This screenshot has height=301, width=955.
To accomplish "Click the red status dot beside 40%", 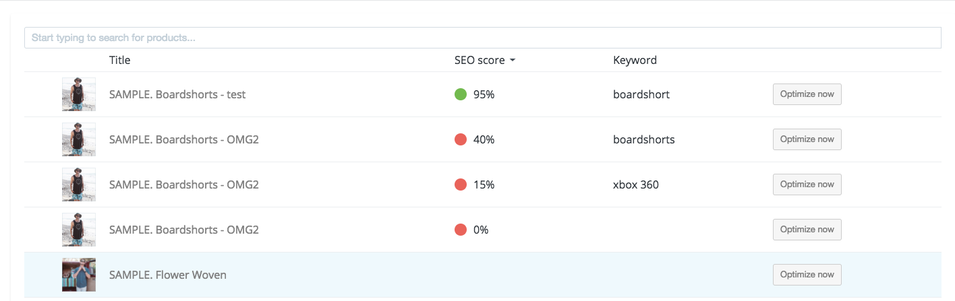I will click(461, 139).
